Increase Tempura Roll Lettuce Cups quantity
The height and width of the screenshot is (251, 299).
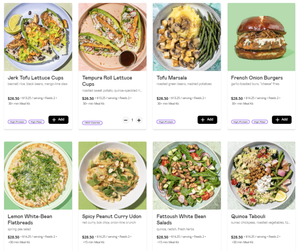coord(139,120)
